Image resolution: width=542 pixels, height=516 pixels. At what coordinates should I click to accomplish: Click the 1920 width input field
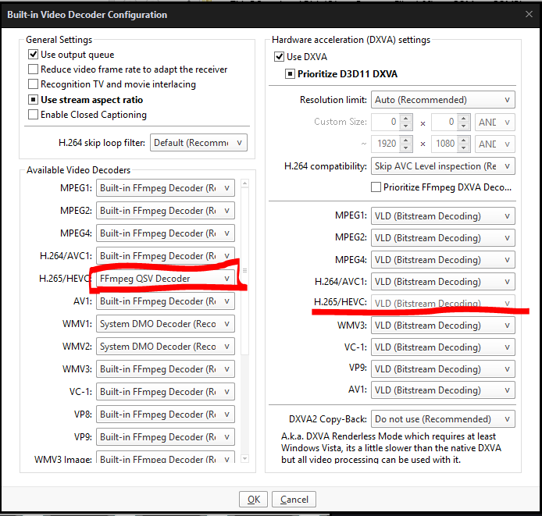386,144
